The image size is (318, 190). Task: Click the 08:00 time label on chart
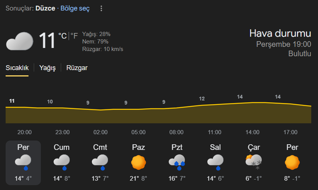point(176,132)
